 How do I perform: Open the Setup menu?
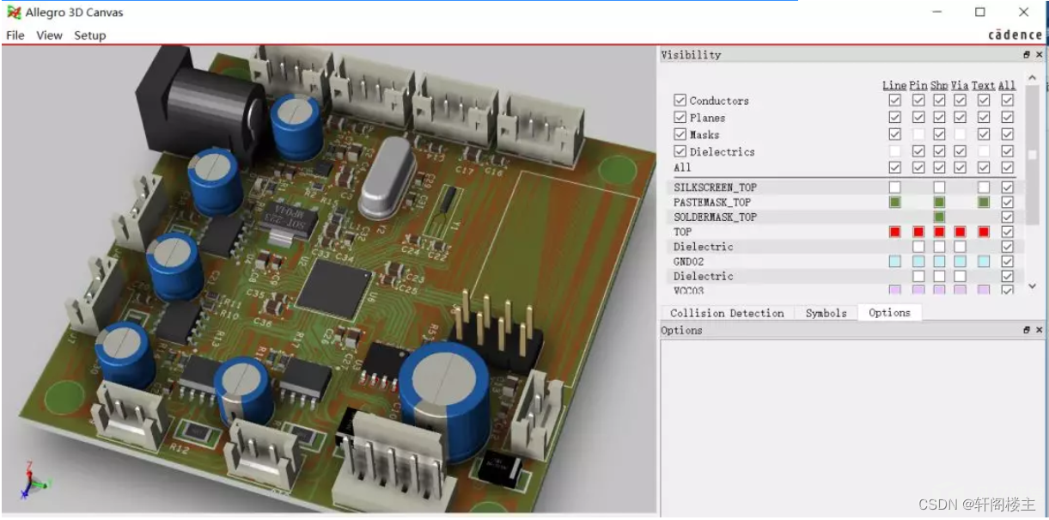click(x=89, y=35)
